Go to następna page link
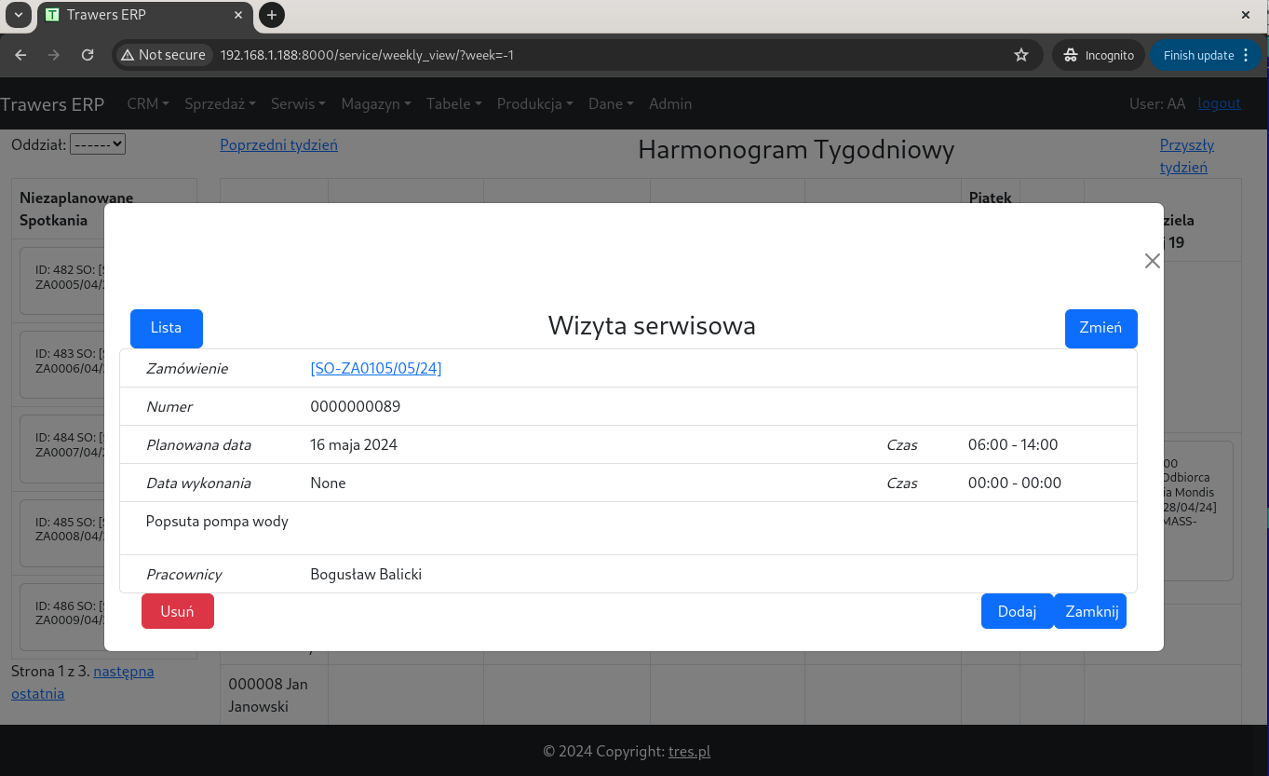 (x=124, y=671)
